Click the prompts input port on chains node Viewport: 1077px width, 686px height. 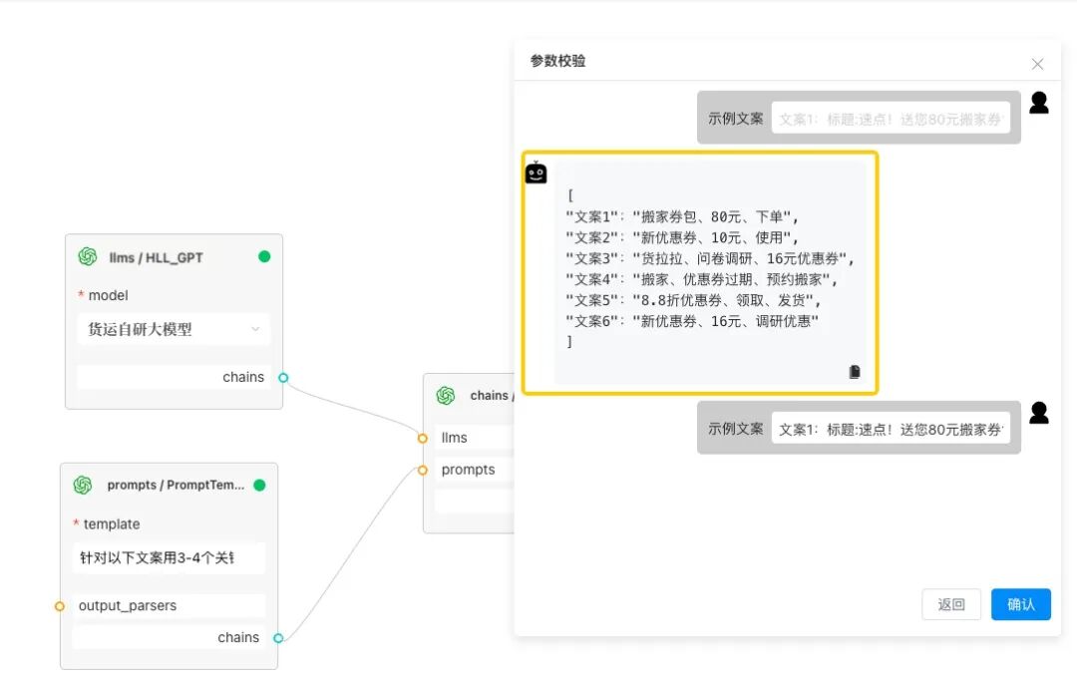(x=423, y=471)
